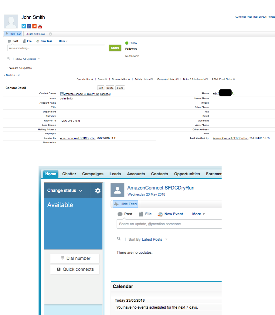This screenshot has width=275, height=315.
Task: Jump to Notes & Attachments list
Action: [195, 79]
